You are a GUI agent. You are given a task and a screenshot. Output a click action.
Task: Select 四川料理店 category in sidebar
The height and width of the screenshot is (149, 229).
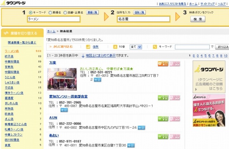(12, 140)
